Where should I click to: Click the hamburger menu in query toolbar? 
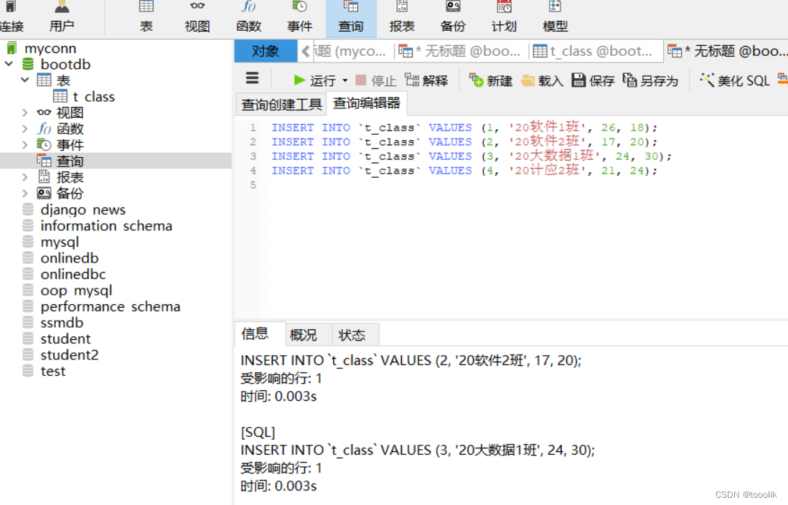pos(253,80)
